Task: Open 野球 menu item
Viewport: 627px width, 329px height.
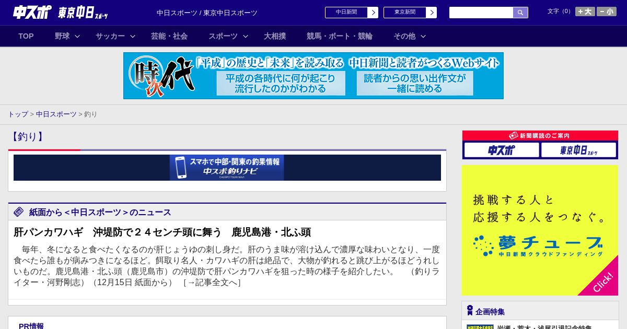Action: coord(62,36)
